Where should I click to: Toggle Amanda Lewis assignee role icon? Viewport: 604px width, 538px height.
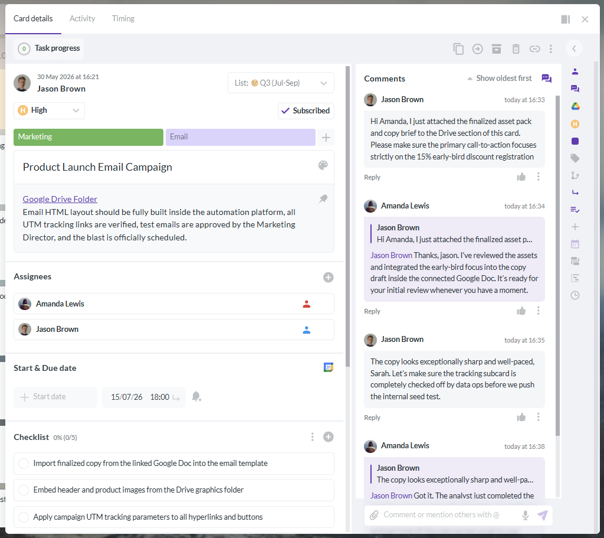[x=307, y=304]
